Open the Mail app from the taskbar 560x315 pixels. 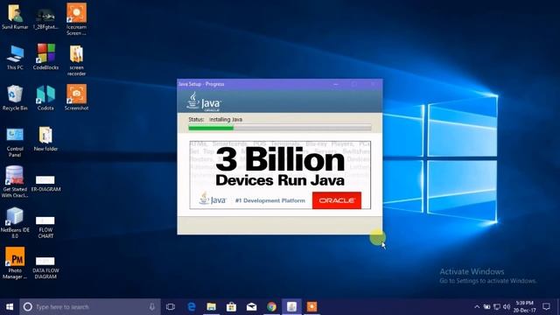coord(251,307)
